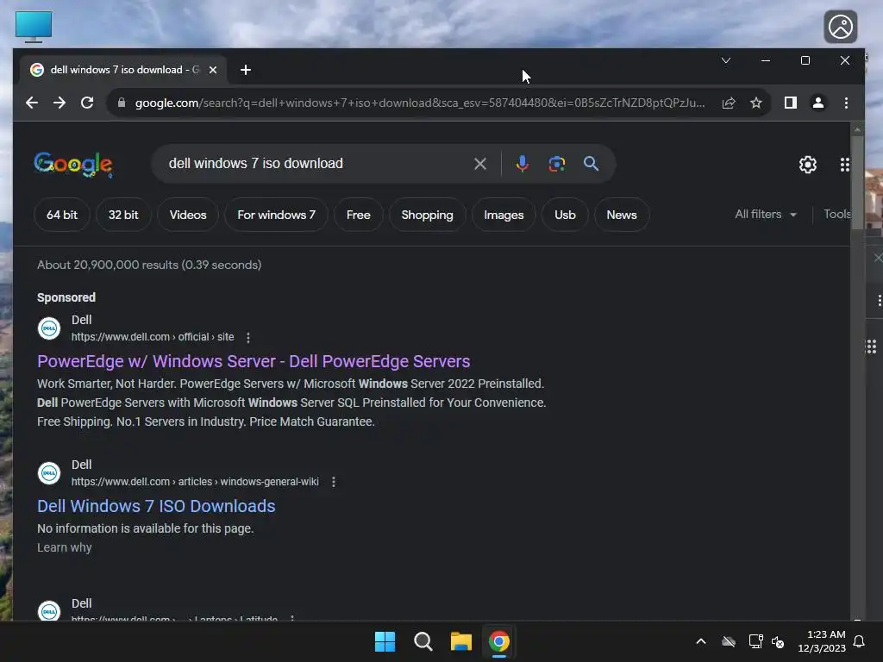Open Dell Windows 7 ISO Downloads result
Screen dimensions: 883x662
click(156, 506)
